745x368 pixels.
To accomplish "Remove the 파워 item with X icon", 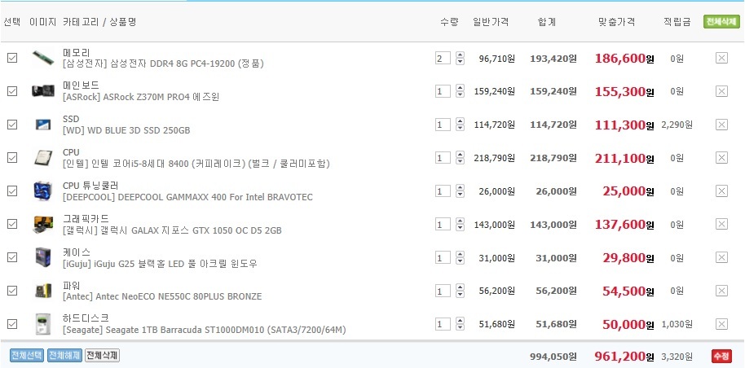I will pos(721,291).
